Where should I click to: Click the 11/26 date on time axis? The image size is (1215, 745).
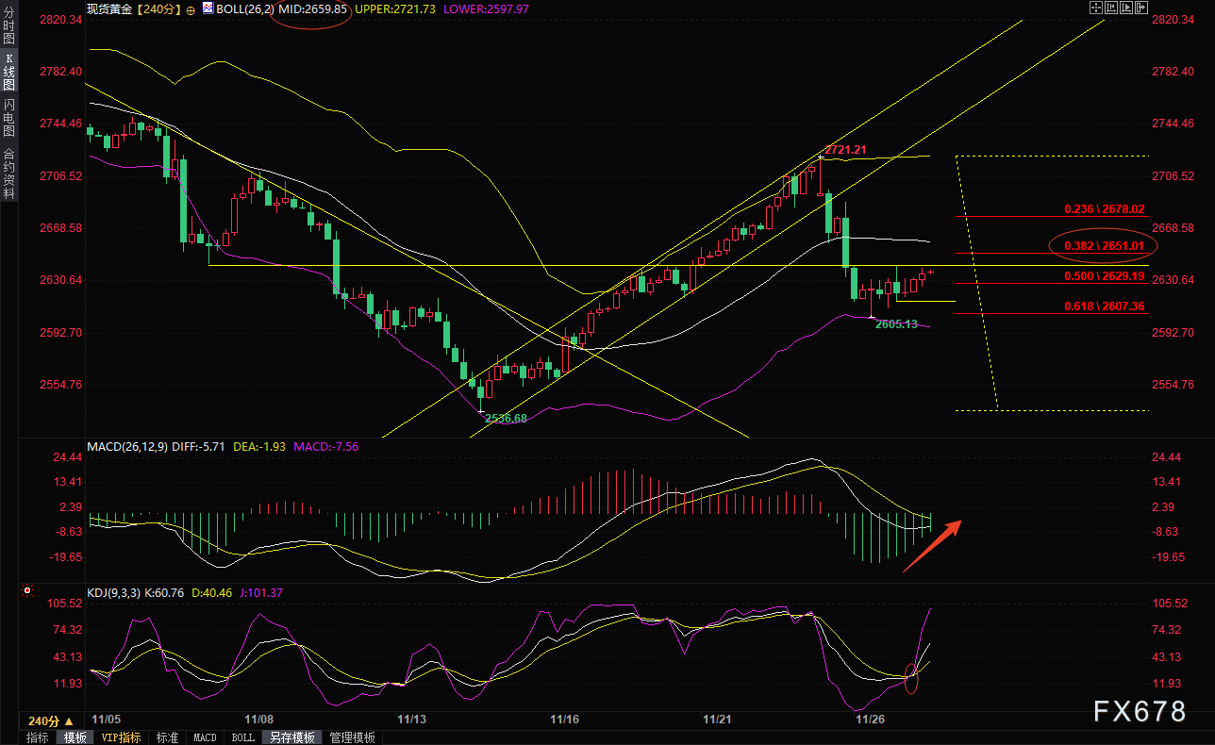click(869, 720)
